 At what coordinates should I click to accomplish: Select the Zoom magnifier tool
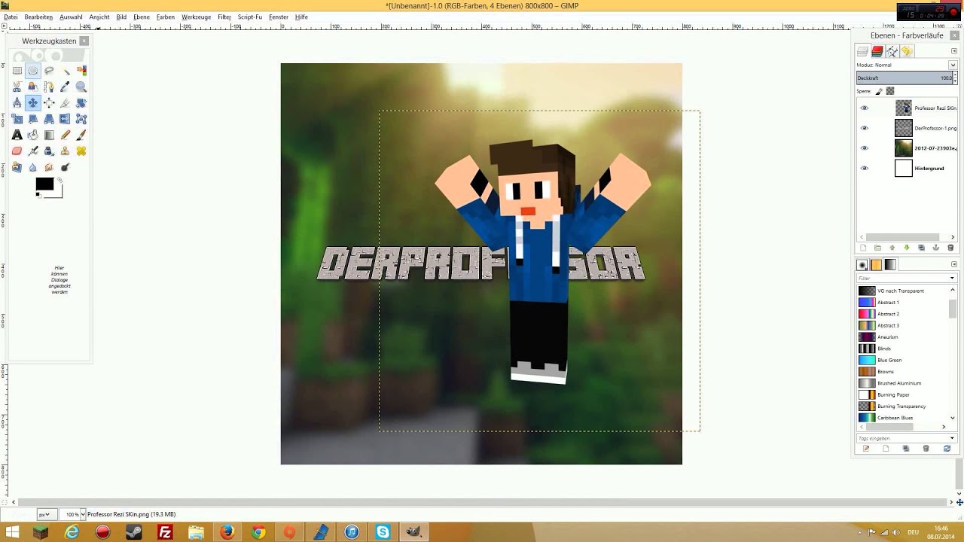point(81,87)
